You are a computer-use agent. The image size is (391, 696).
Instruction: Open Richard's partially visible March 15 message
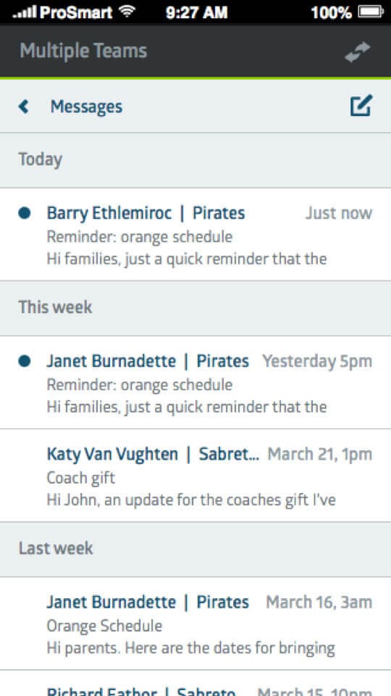pyautogui.click(x=195, y=684)
